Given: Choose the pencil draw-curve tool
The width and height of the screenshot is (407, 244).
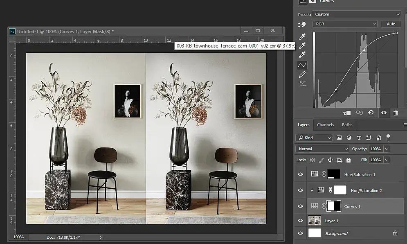Looking at the screenshot, I should [302, 75].
